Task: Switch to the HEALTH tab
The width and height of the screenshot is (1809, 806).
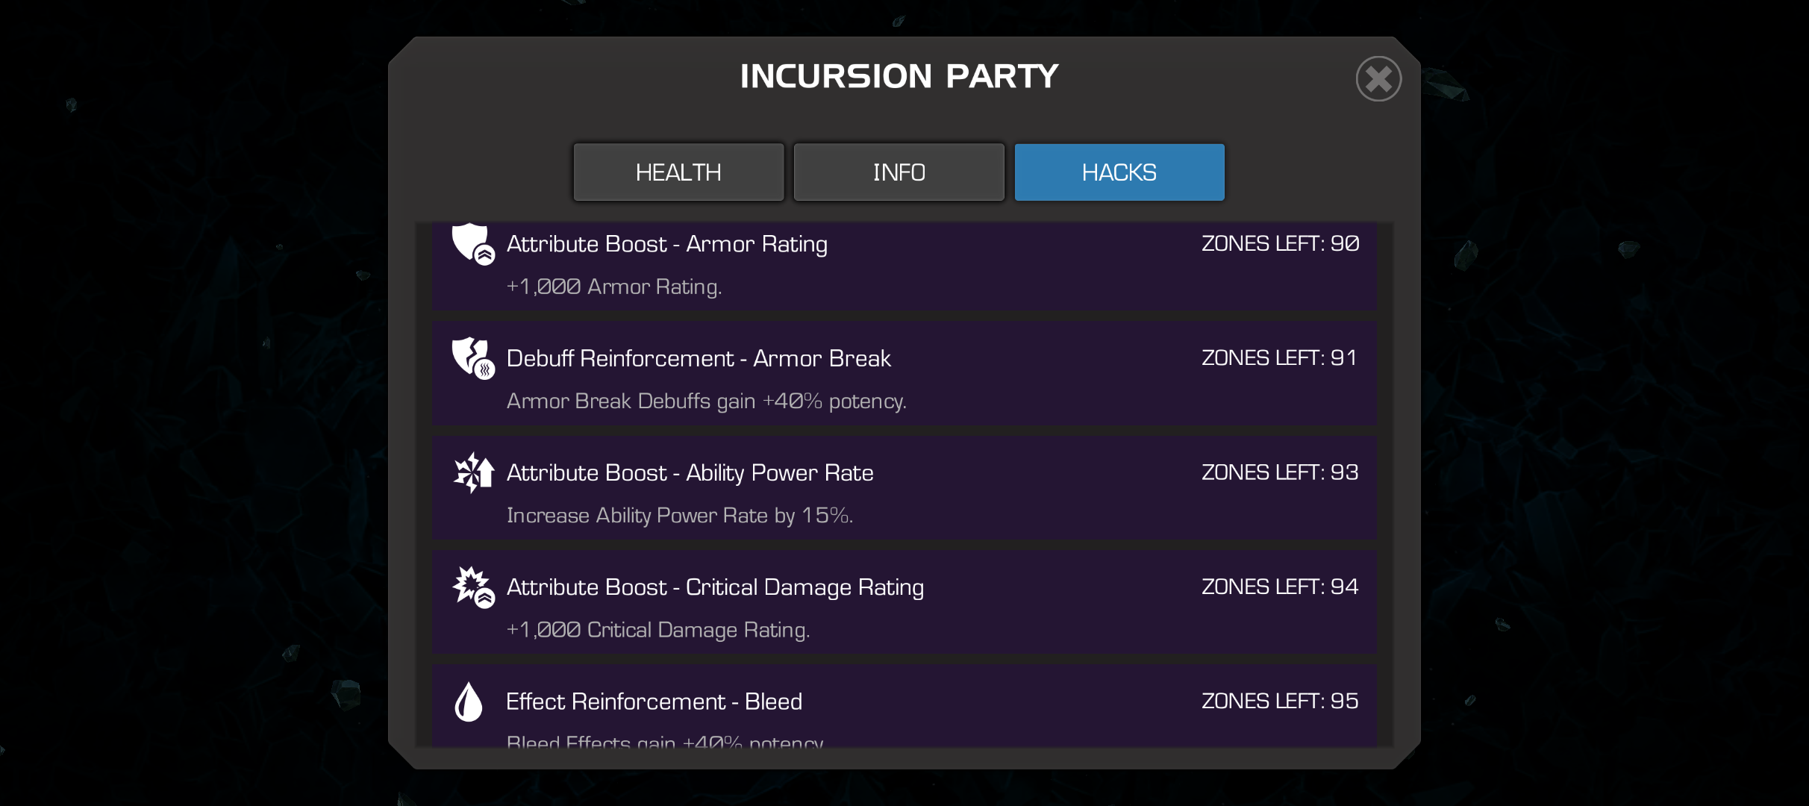Action: click(x=678, y=172)
